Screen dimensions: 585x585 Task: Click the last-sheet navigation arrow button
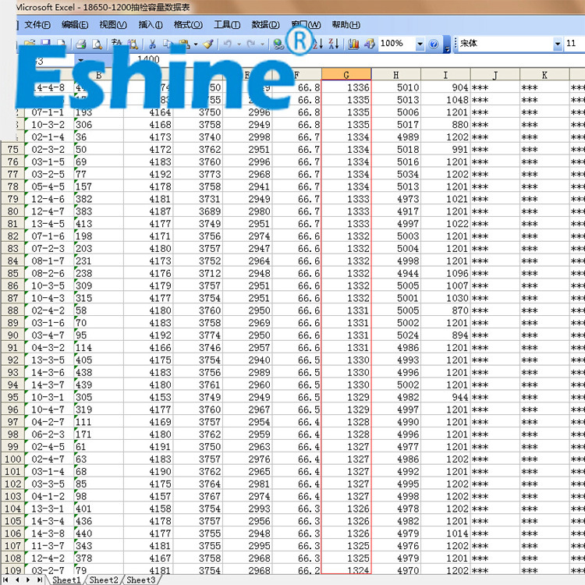pos(40,580)
